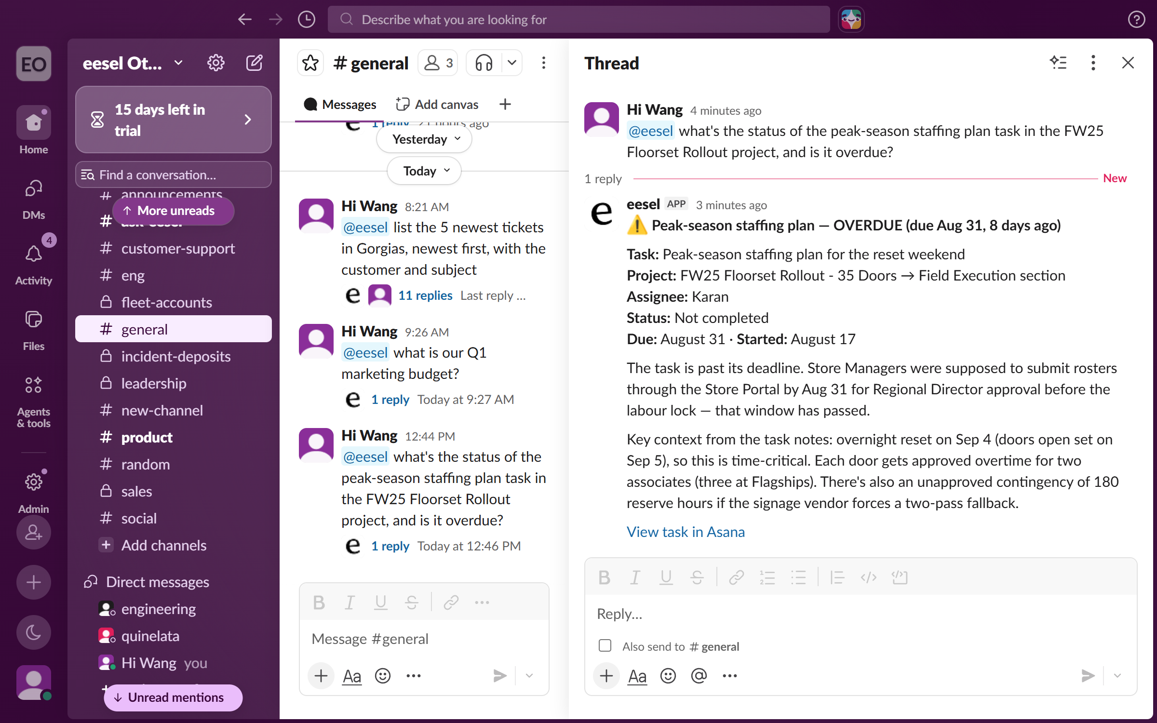
Task: Toggle italic in #general message composer
Action: 350,602
